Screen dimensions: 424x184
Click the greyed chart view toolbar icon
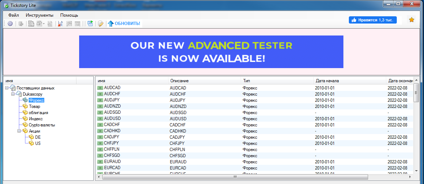69,24
